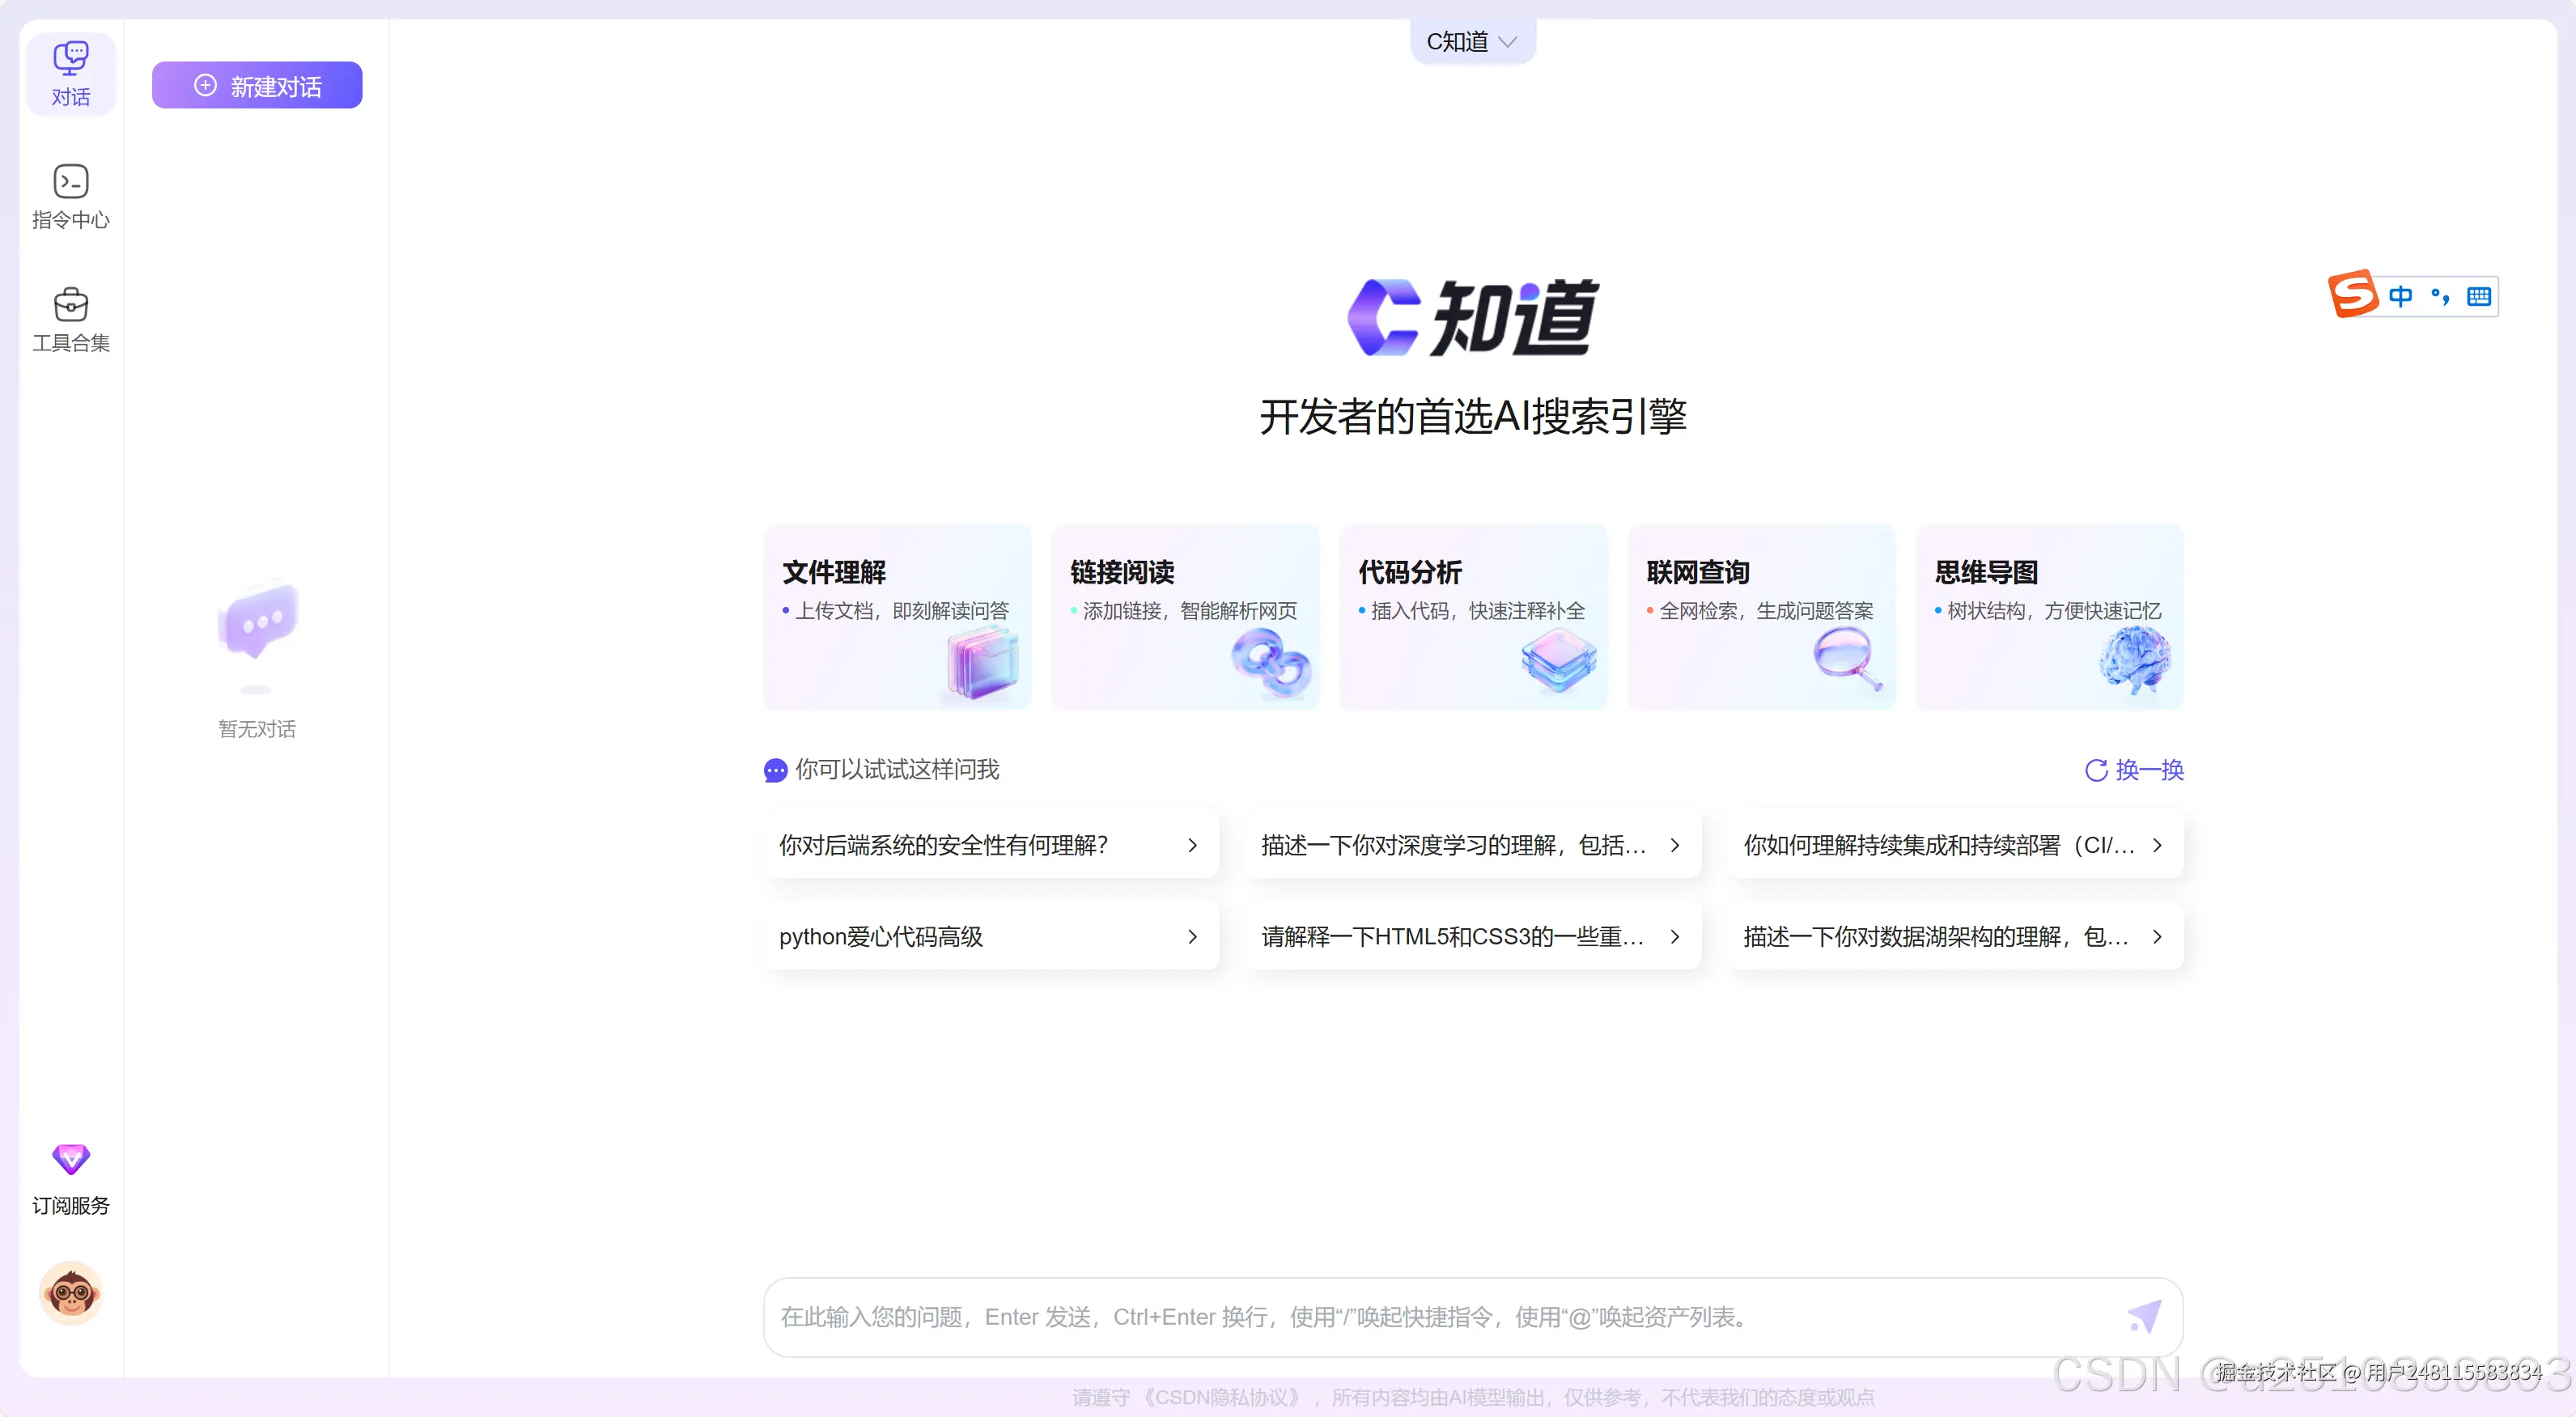This screenshot has width=2576, height=1417.
Task: Toggle Sogou punctuation mode indicator
Action: pyautogui.click(x=2440, y=296)
